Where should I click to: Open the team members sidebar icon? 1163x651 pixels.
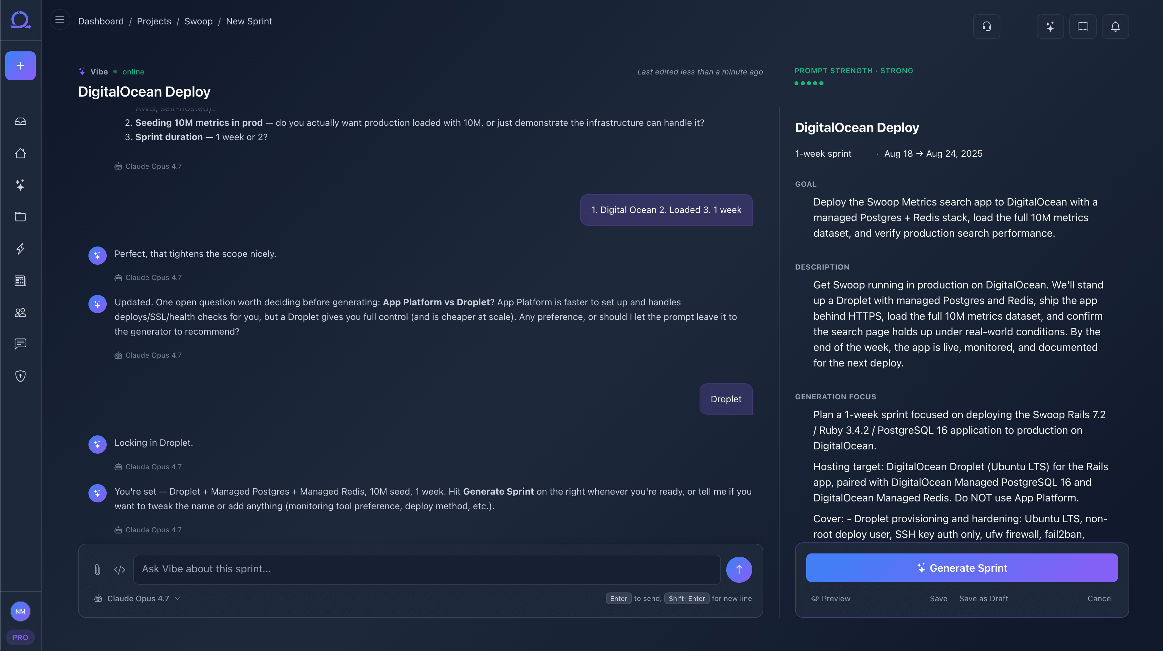coord(20,312)
